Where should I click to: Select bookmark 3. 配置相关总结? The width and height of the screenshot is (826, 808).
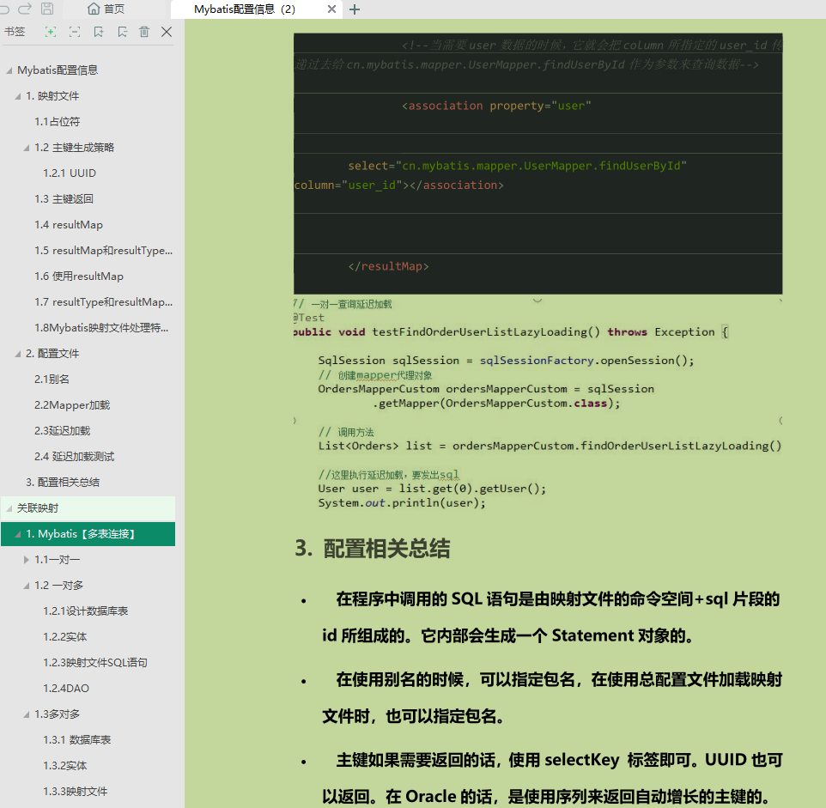63,483
